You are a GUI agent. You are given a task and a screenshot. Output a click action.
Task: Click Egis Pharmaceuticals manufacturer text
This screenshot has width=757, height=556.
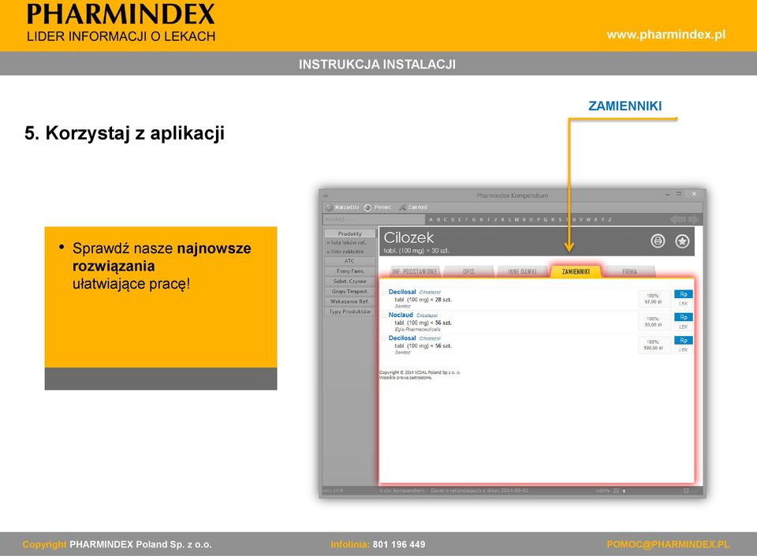coord(418,329)
